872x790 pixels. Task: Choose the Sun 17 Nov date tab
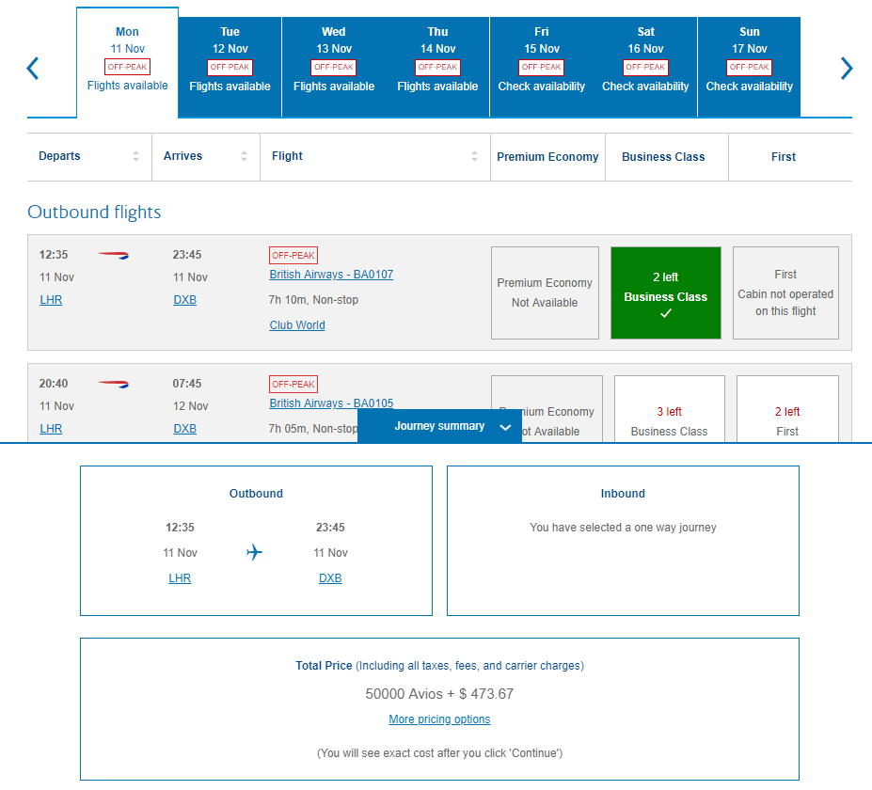click(749, 67)
